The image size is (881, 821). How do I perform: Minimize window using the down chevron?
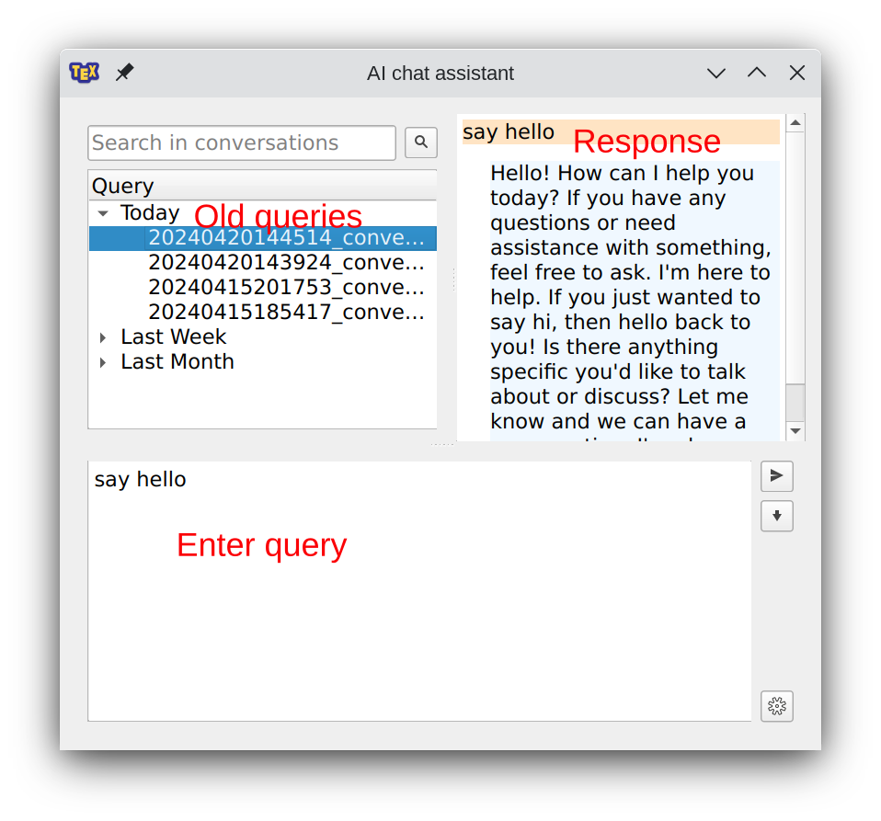pos(716,74)
